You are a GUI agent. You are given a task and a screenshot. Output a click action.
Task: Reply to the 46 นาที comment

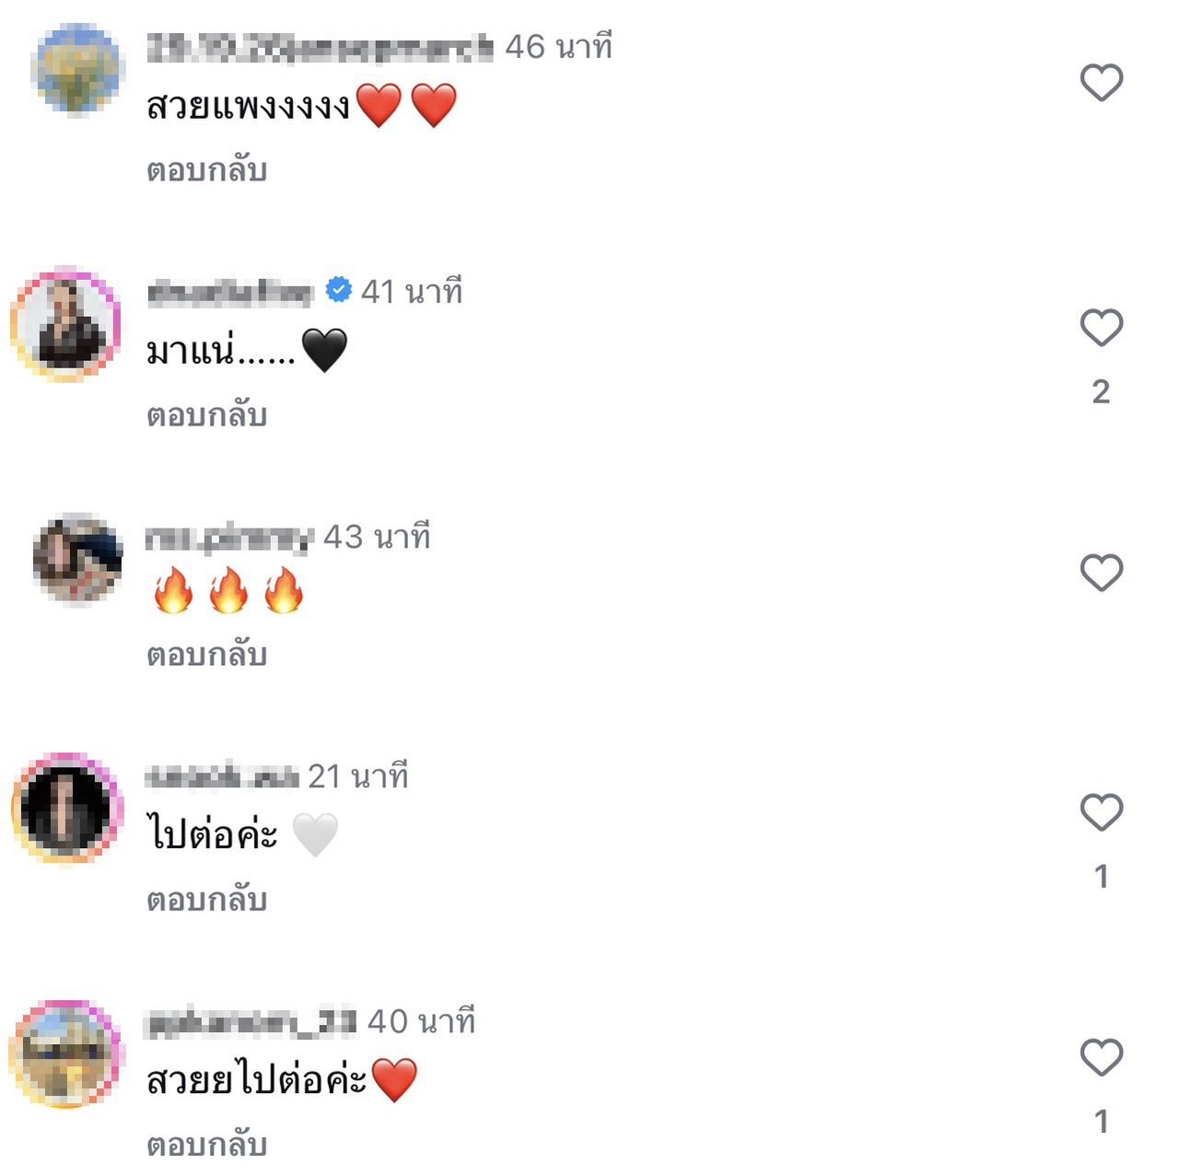click(x=206, y=170)
